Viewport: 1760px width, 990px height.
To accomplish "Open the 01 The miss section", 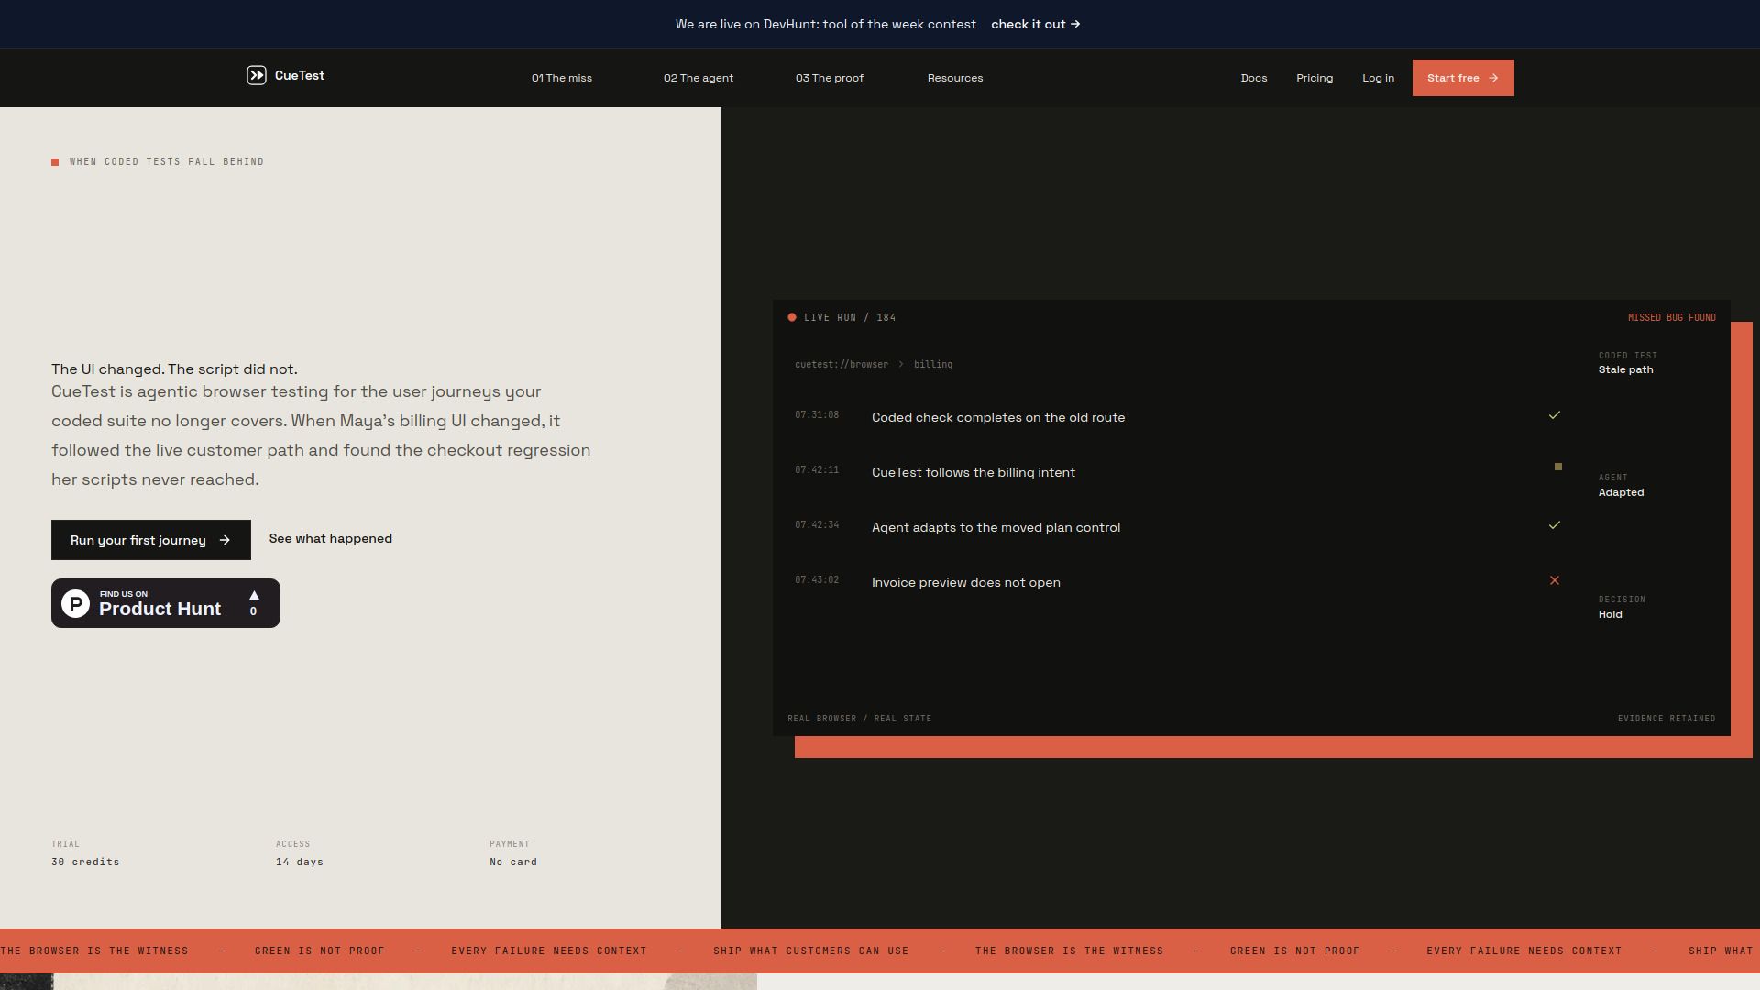I will 562,78.
